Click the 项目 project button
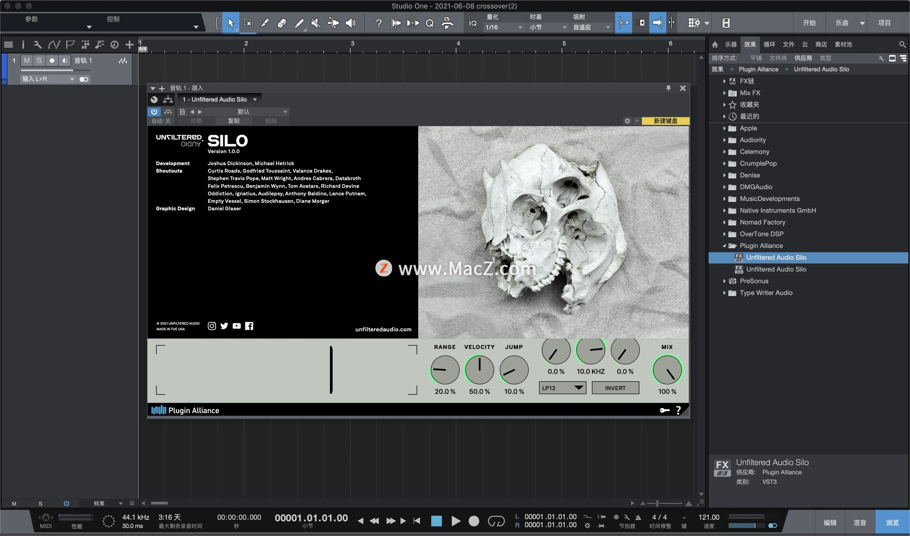 884,23
